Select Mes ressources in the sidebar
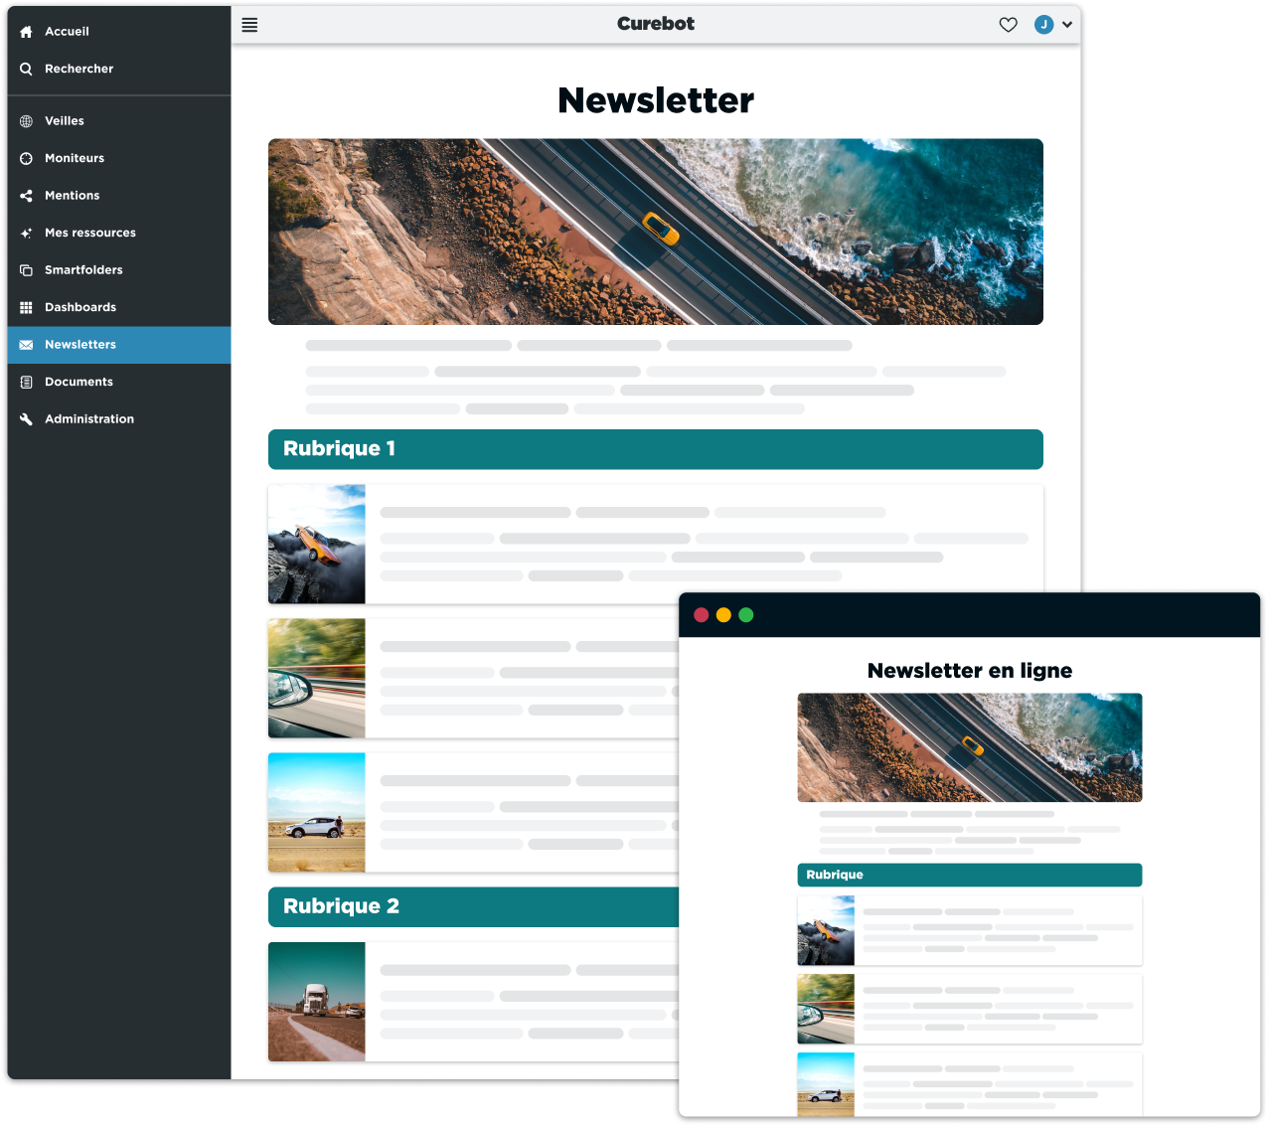Image resolution: width=1268 pixels, height=1126 pixels. tap(119, 233)
